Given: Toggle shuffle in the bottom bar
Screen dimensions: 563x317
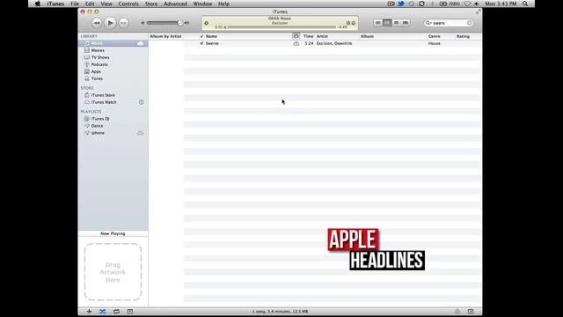Looking at the screenshot, I should (x=103, y=312).
